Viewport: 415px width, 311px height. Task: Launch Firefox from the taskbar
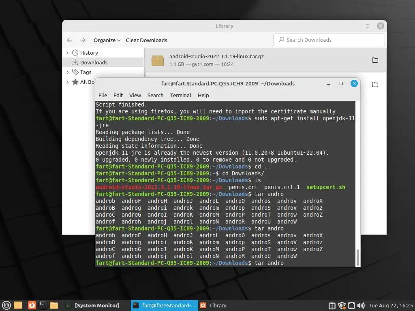(x=32, y=305)
